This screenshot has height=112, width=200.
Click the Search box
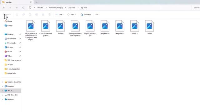pyautogui.click(x=196, y=7)
